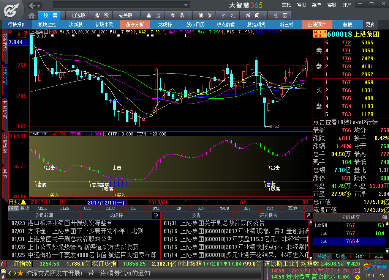Screen dimensions: 389x280
Task: Open 行情报价 in the blue toolbar
Action: [x=17, y=25]
